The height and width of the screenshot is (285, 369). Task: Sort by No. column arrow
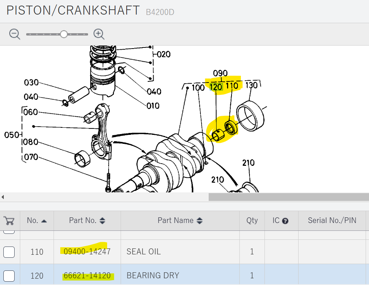coord(44,221)
